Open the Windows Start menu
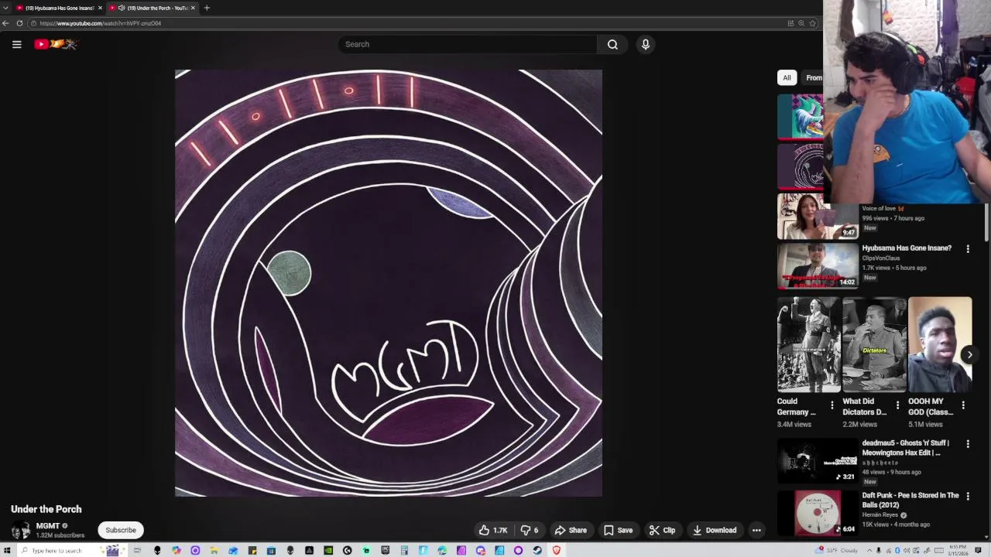This screenshot has width=991, height=557. click(6, 550)
